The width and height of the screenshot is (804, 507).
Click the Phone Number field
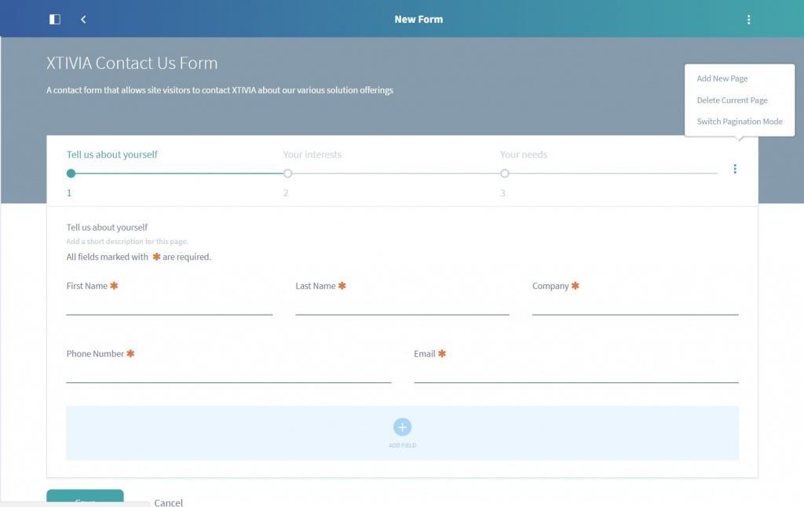coord(228,374)
